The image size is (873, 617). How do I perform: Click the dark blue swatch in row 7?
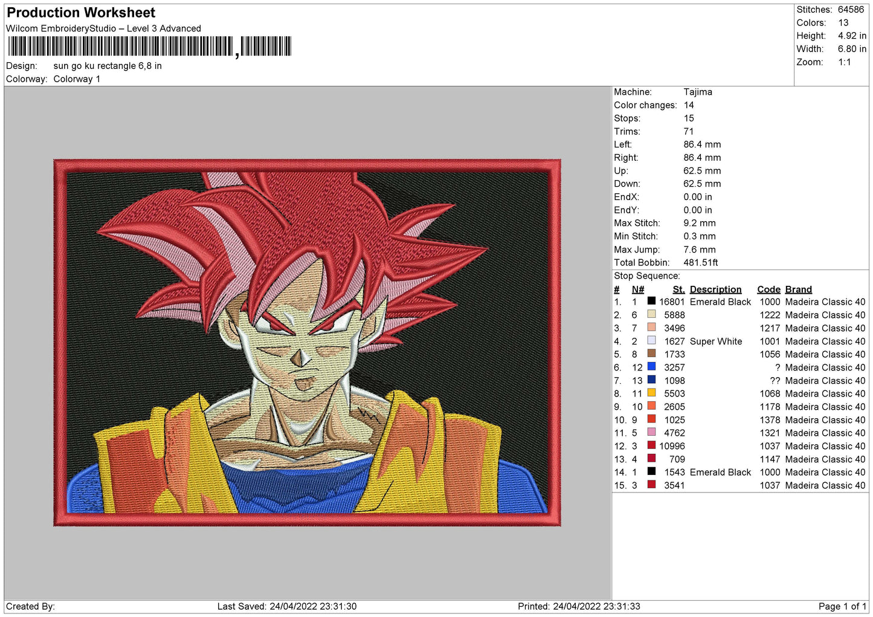point(651,380)
